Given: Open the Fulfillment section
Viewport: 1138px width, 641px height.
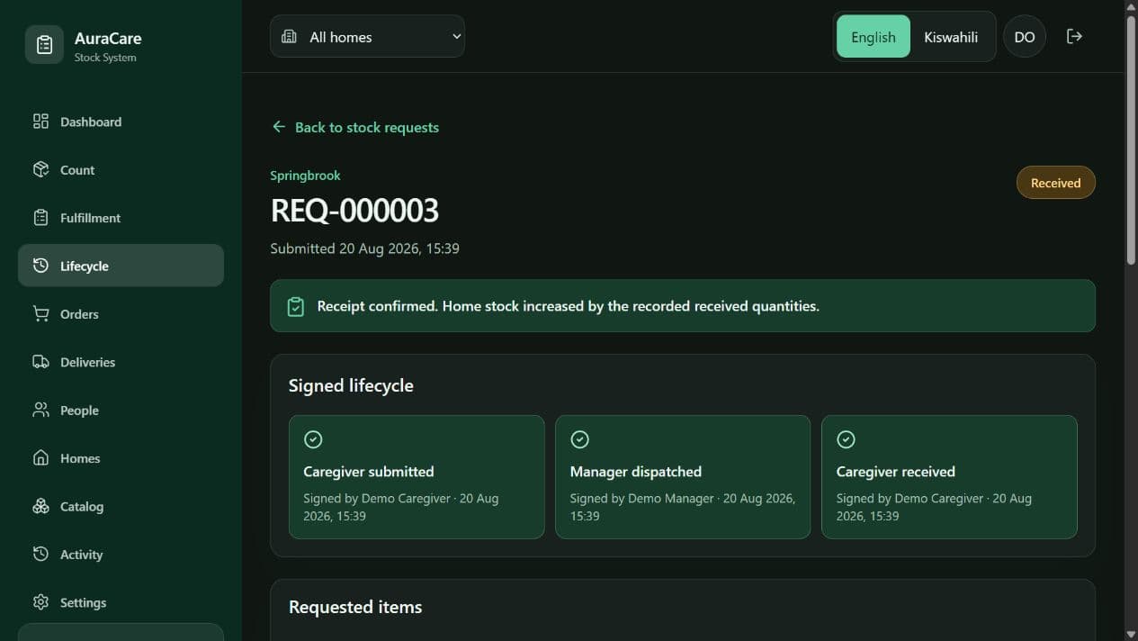Looking at the screenshot, I should point(121,218).
